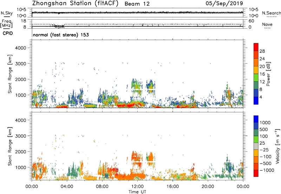Click the gray Velocity colorbar segment between 25 and -25

coord(256,146)
